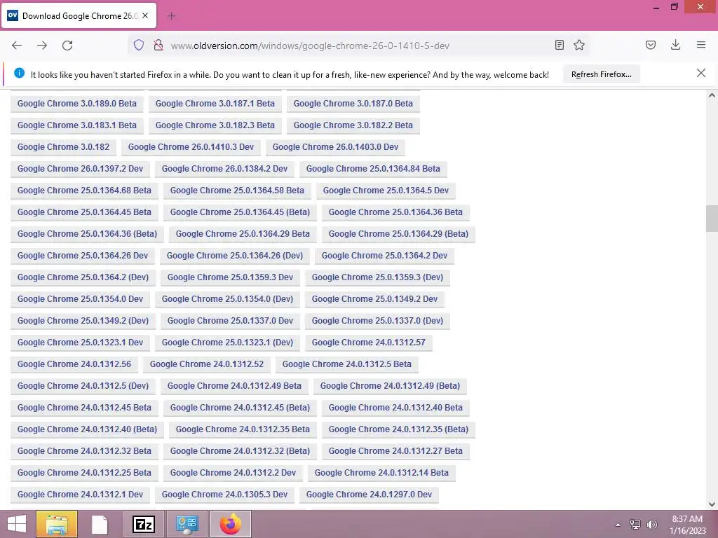Open a new tab
This screenshot has height=538, width=718.
click(171, 16)
